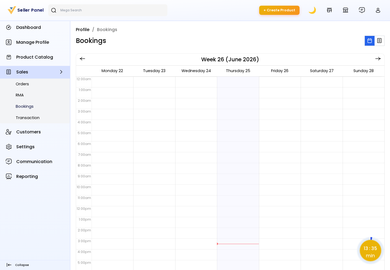This screenshot has height=270, width=390.
Task: Click the Settings gear icon
Action: click(9, 147)
